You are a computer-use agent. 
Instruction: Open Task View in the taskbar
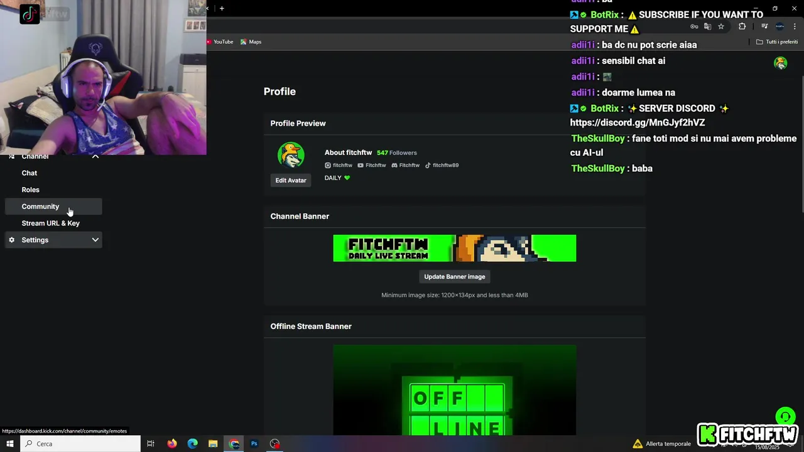[151, 444]
